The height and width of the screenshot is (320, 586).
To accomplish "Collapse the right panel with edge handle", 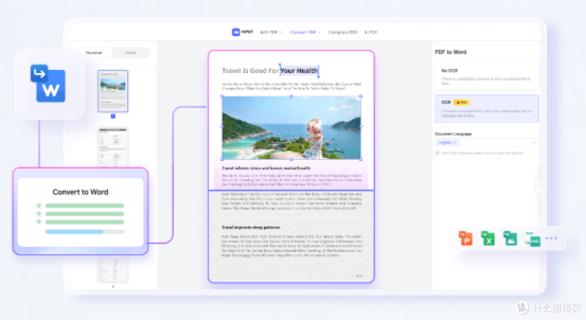I will pos(538,185).
